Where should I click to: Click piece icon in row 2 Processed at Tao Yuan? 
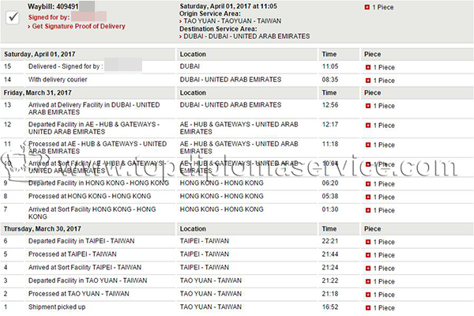point(368,295)
